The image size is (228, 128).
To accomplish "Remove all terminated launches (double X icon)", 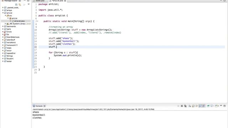I will point(185,106).
